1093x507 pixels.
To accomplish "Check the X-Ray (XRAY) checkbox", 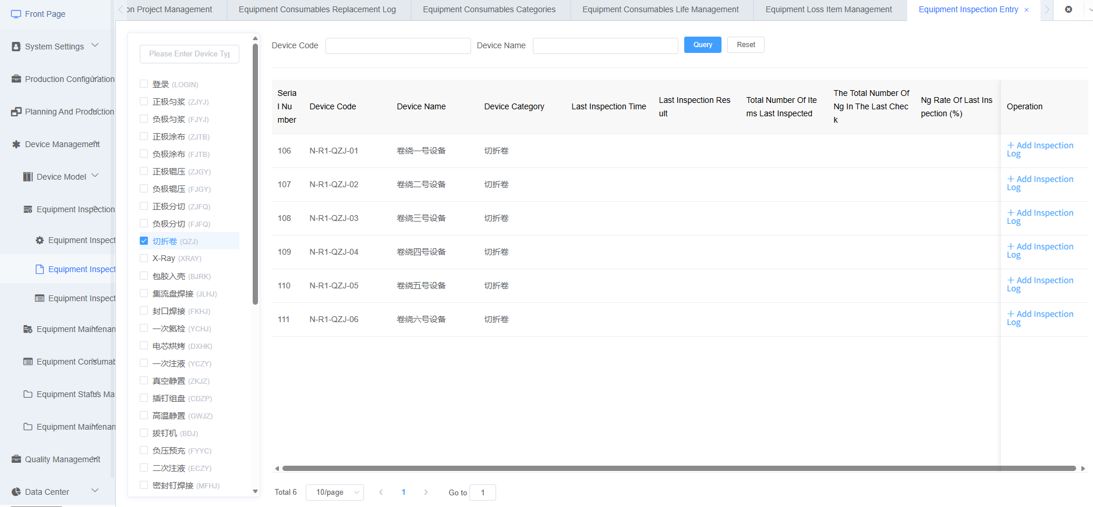I will 144,258.
